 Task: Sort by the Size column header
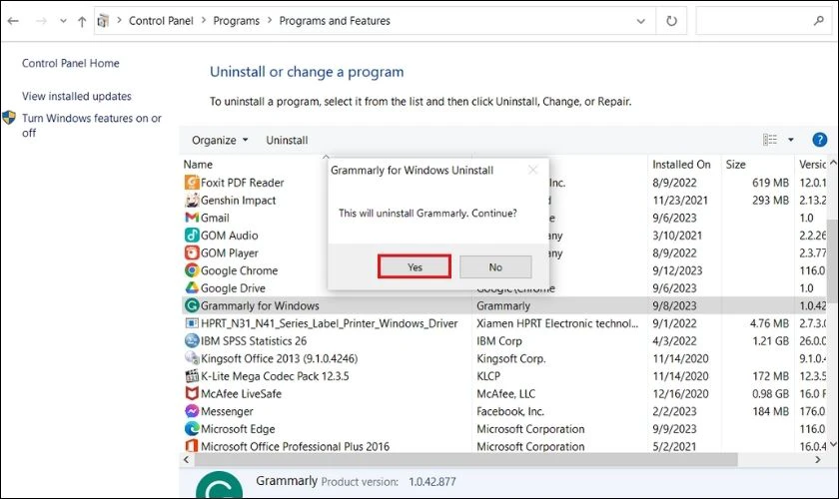pos(736,165)
